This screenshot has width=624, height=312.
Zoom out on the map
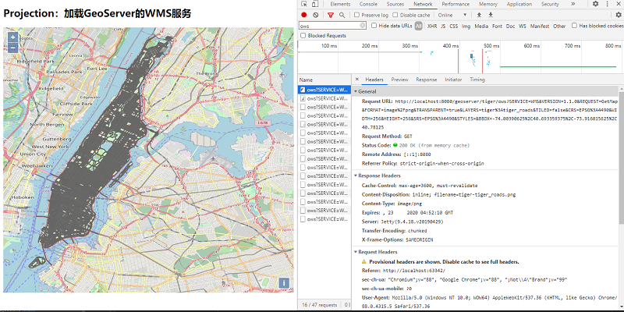pos(12,48)
